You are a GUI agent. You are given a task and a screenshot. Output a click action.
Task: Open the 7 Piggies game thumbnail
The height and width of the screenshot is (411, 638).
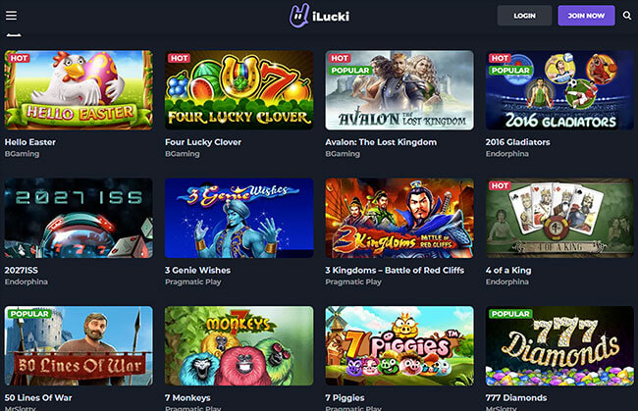click(399, 346)
